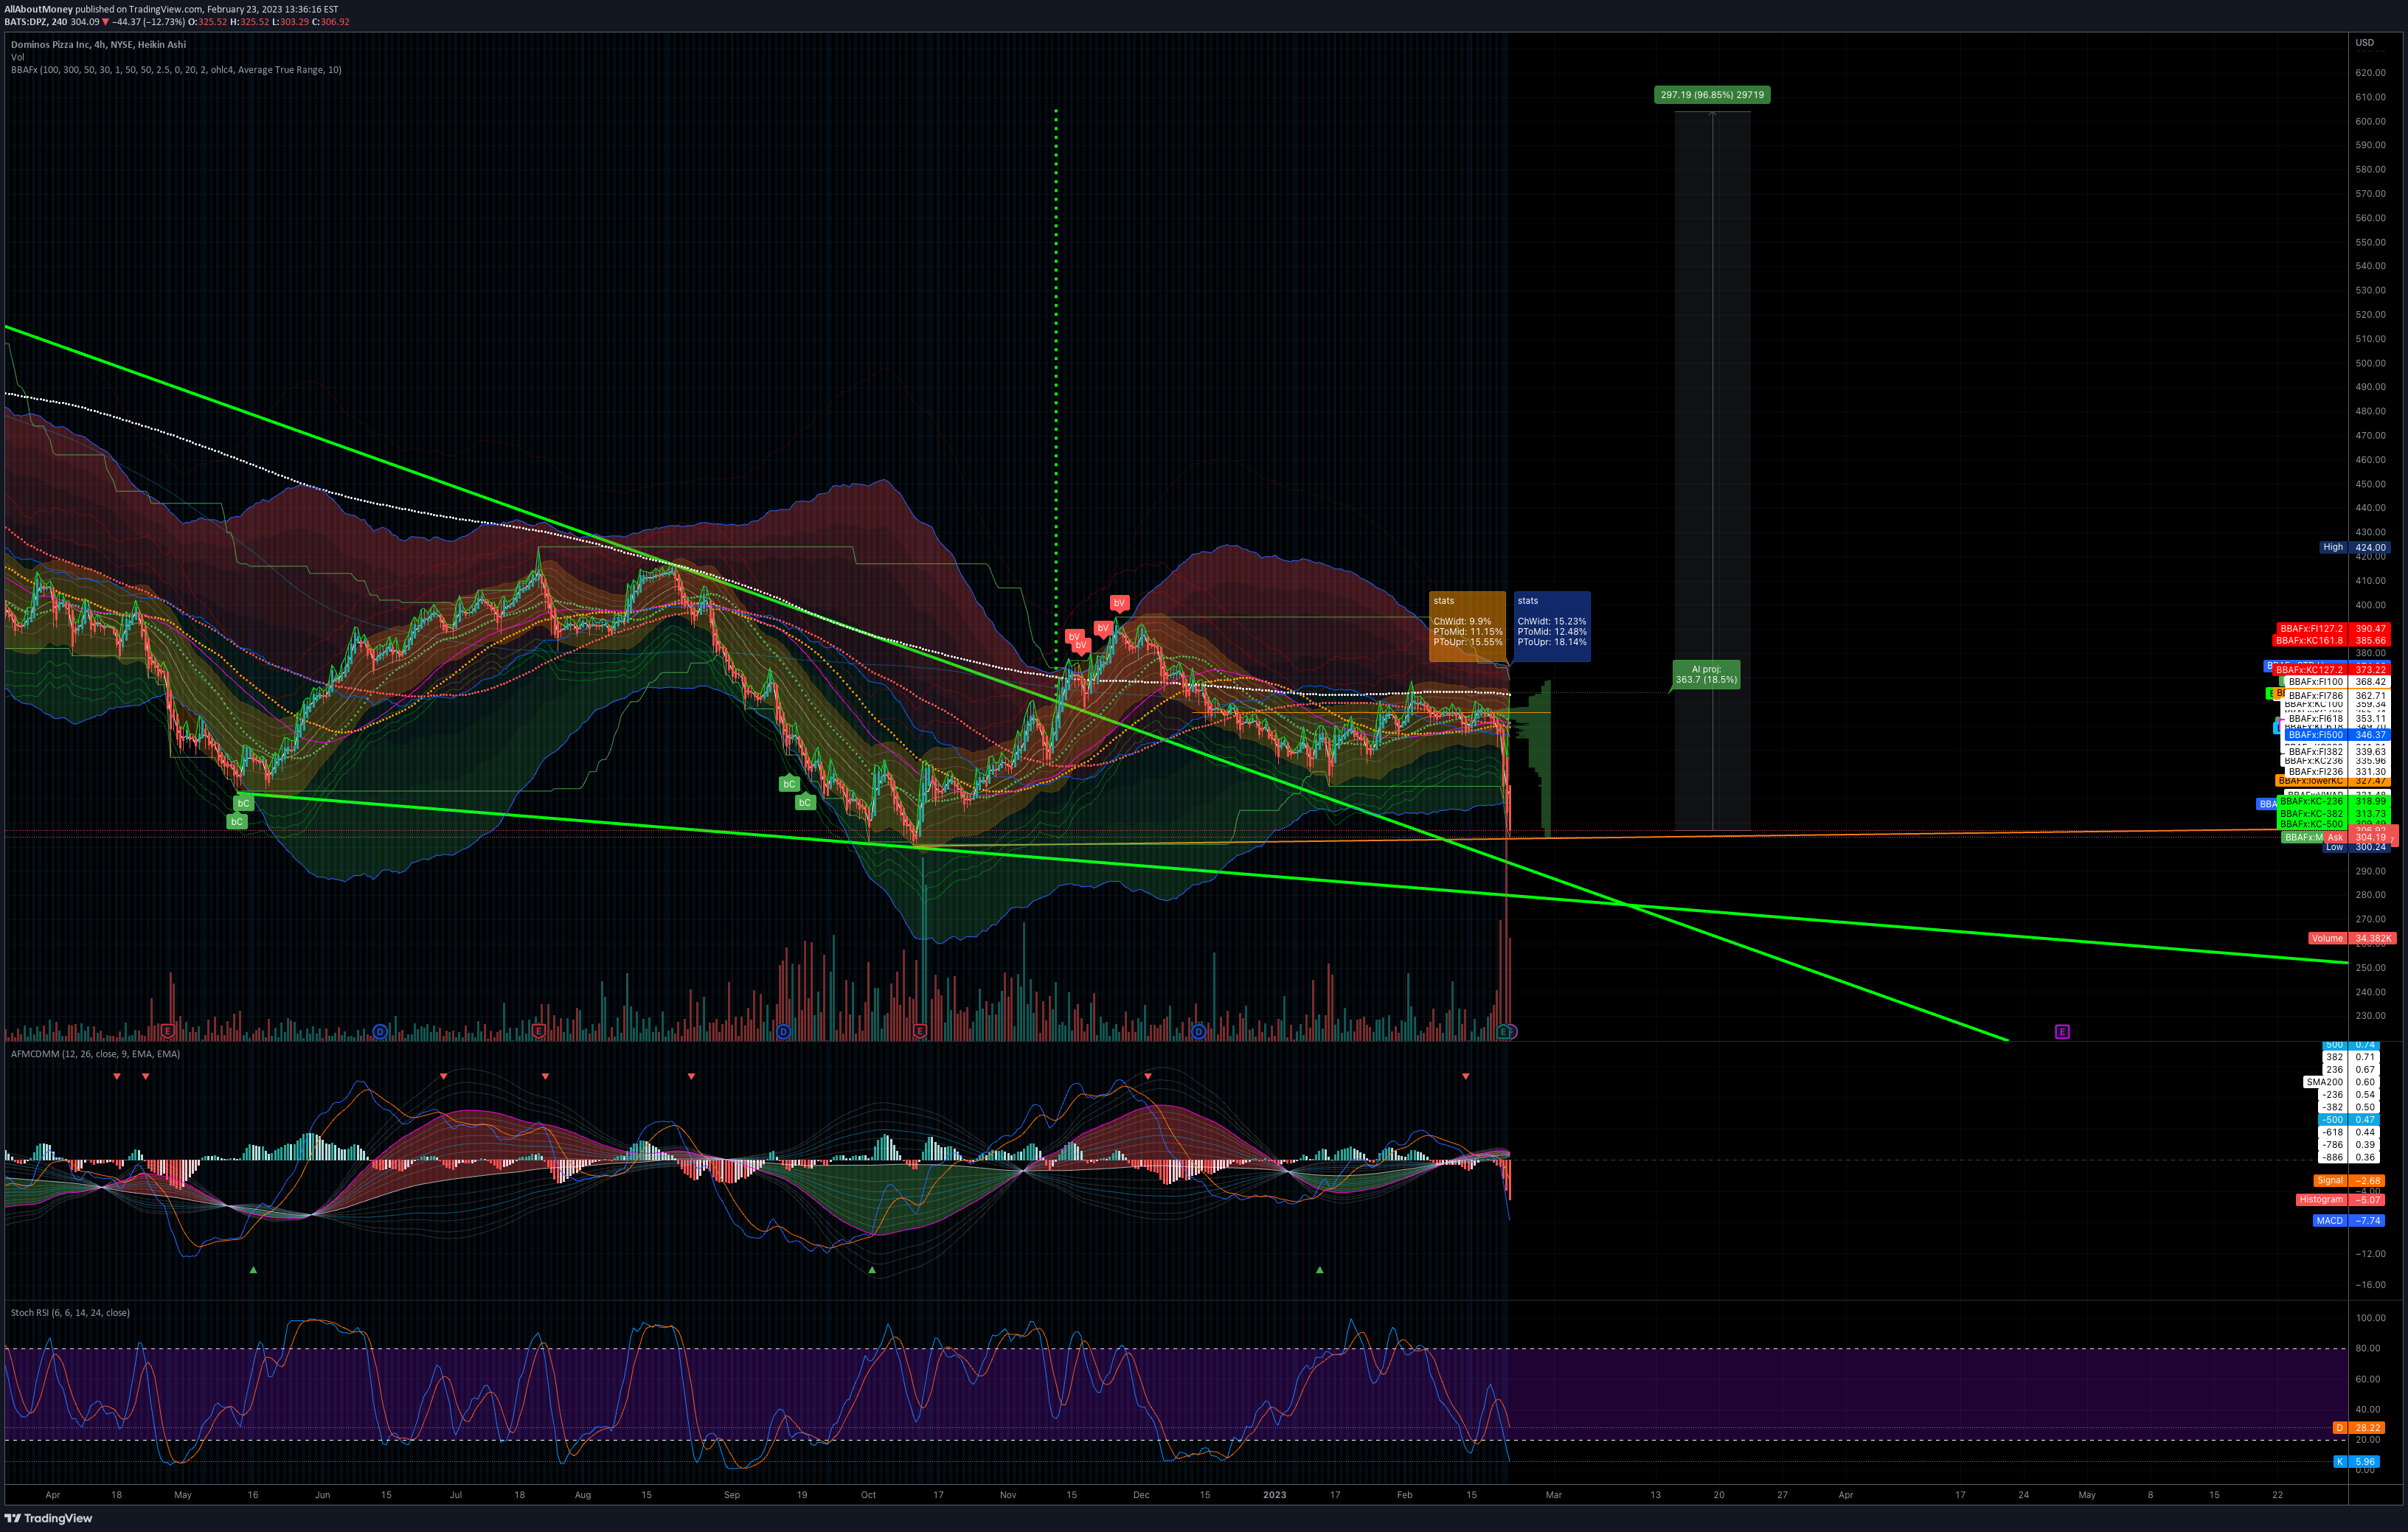
Task: Click the red triangle marker above the AFMCDMM panel
Action: (x=116, y=1076)
